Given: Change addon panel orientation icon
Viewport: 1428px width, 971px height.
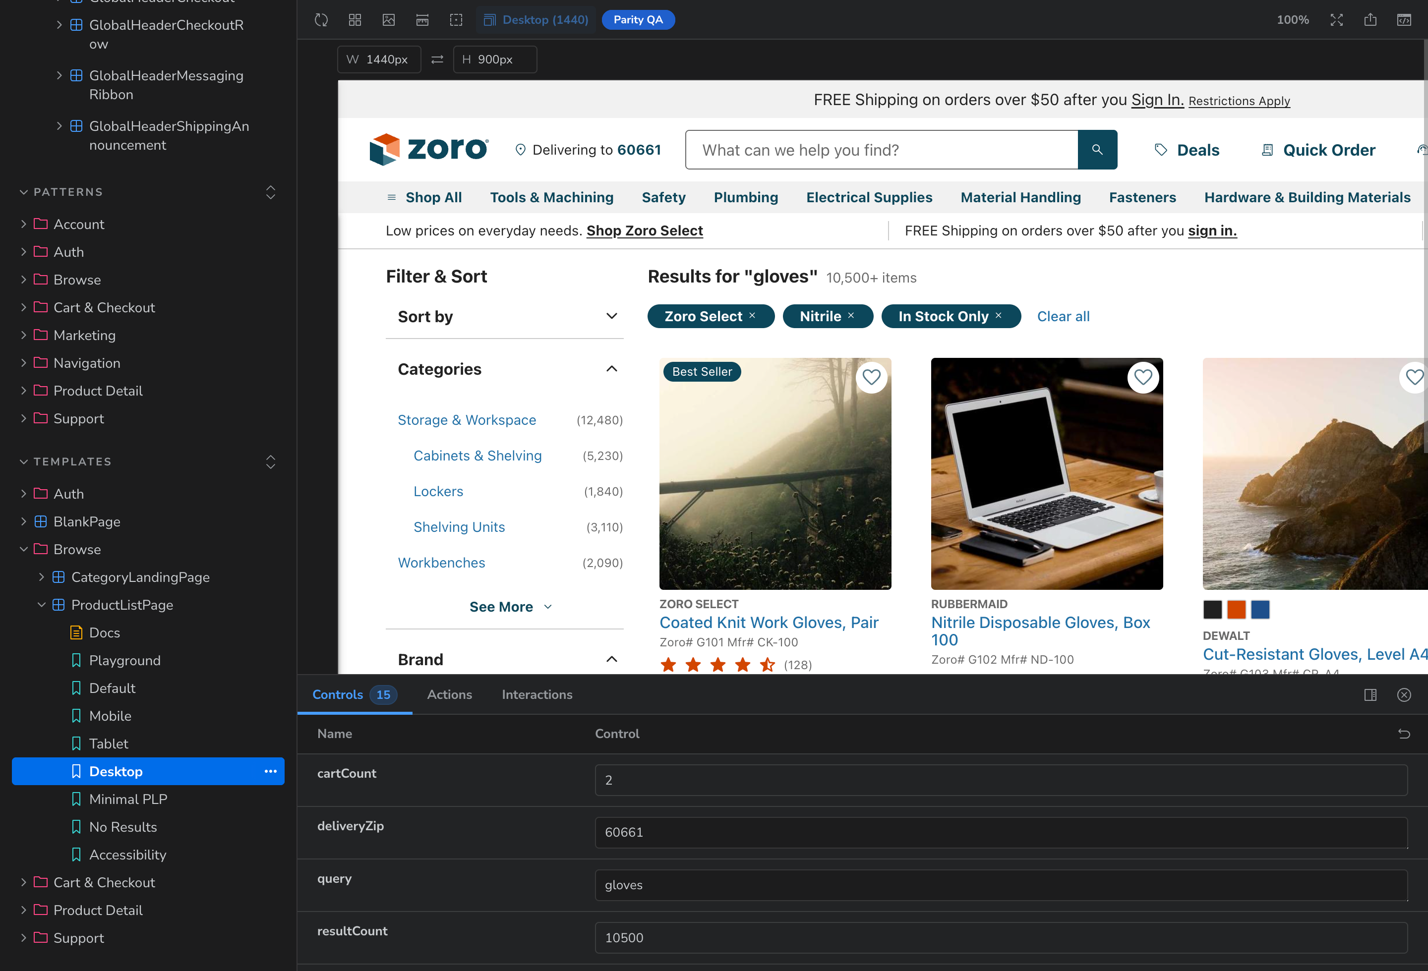Looking at the screenshot, I should tap(1370, 694).
